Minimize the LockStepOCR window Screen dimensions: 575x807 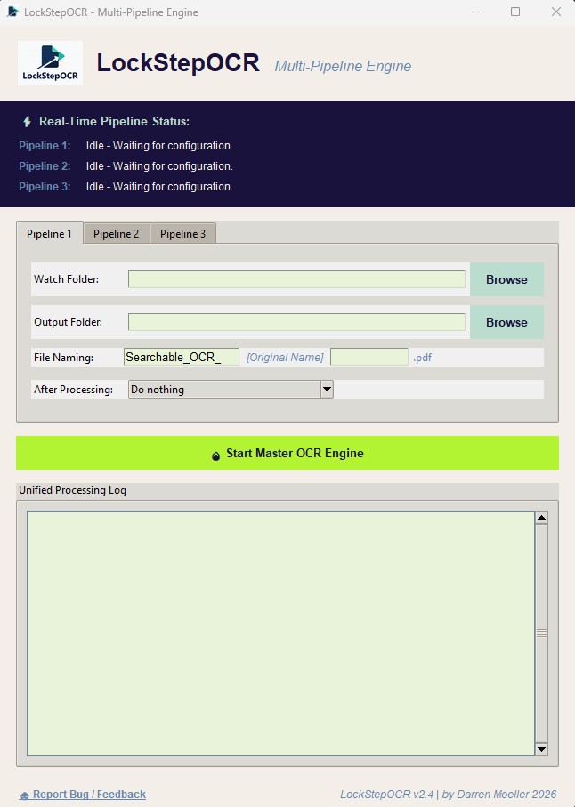point(475,12)
